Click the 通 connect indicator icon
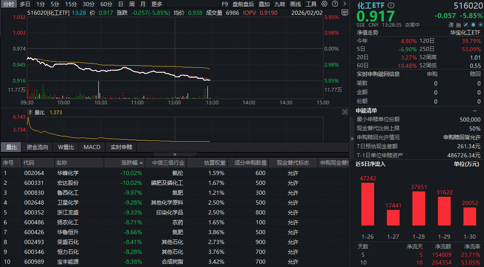484x267 pixels. 451,25
